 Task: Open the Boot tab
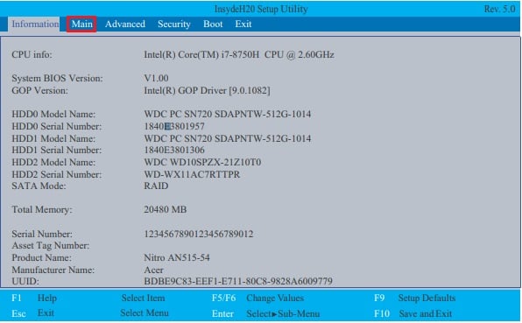213,24
